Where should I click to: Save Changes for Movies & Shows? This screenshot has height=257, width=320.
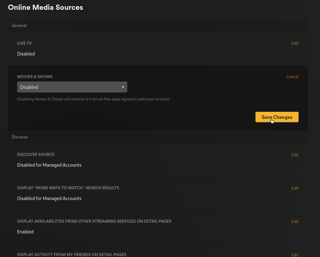click(x=277, y=117)
